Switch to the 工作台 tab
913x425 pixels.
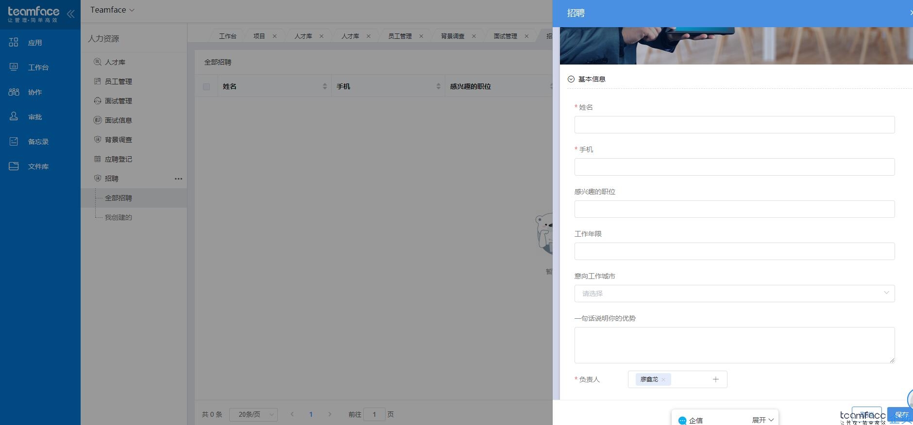[x=228, y=36]
